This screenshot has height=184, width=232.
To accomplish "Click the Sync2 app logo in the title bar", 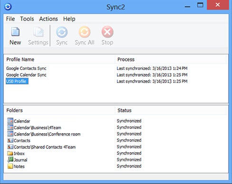I will [8, 7].
